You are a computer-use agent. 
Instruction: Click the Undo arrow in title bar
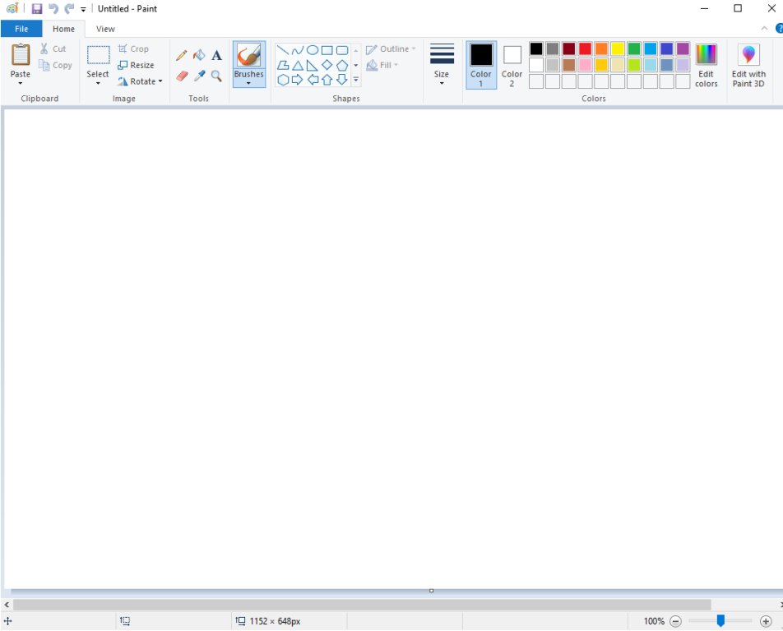tap(53, 8)
